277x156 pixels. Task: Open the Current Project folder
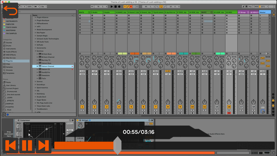click(12, 88)
